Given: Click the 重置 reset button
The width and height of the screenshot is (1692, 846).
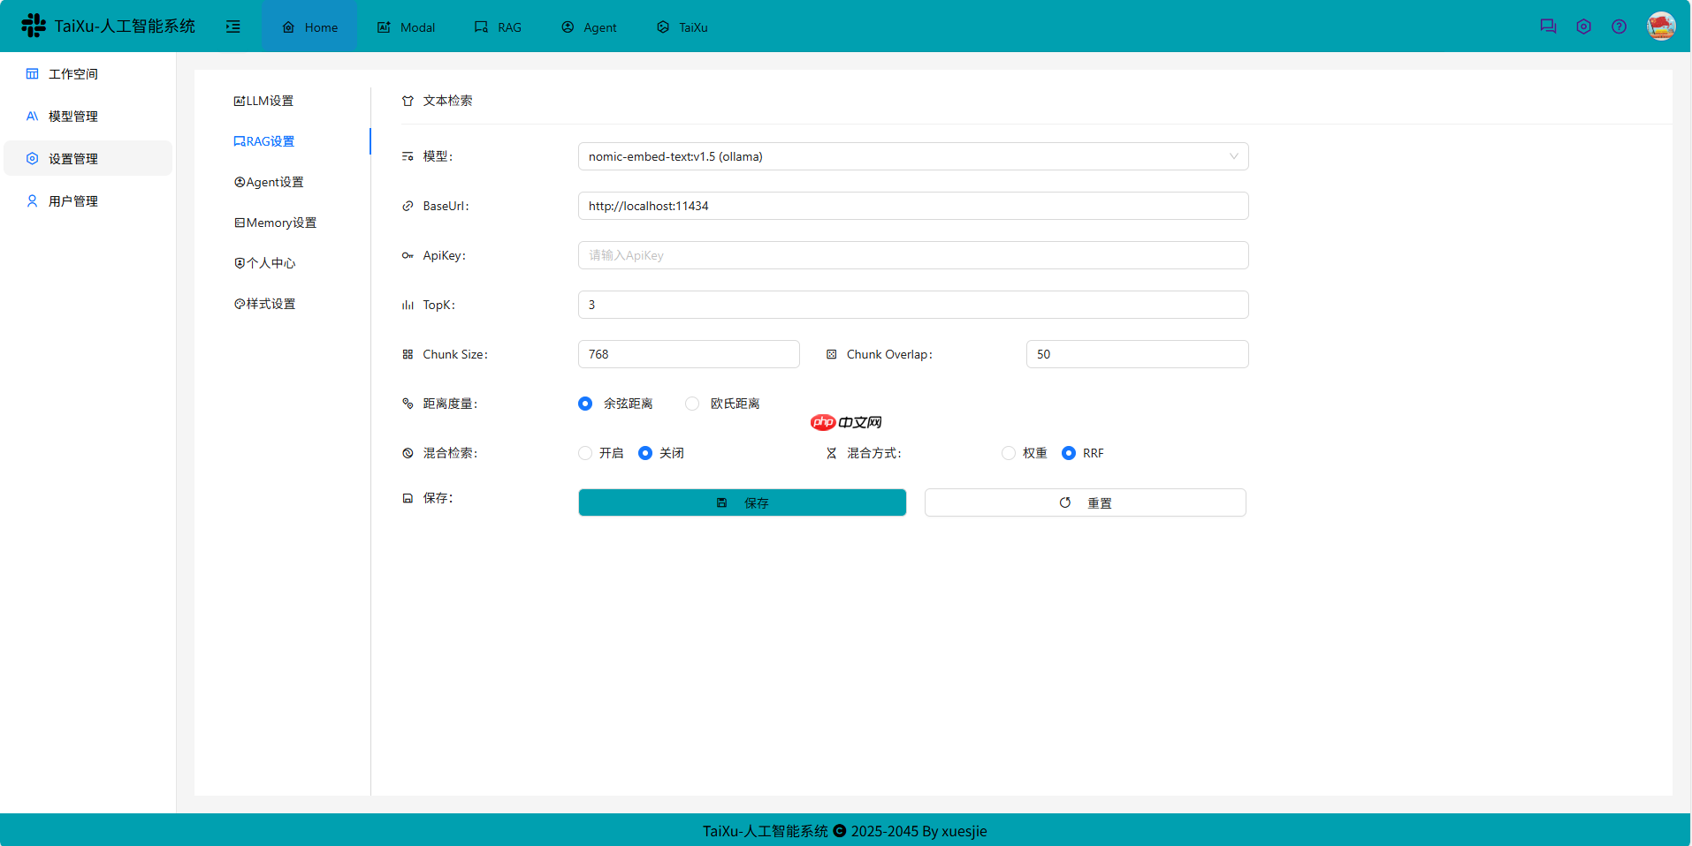Looking at the screenshot, I should coord(1085,502).
